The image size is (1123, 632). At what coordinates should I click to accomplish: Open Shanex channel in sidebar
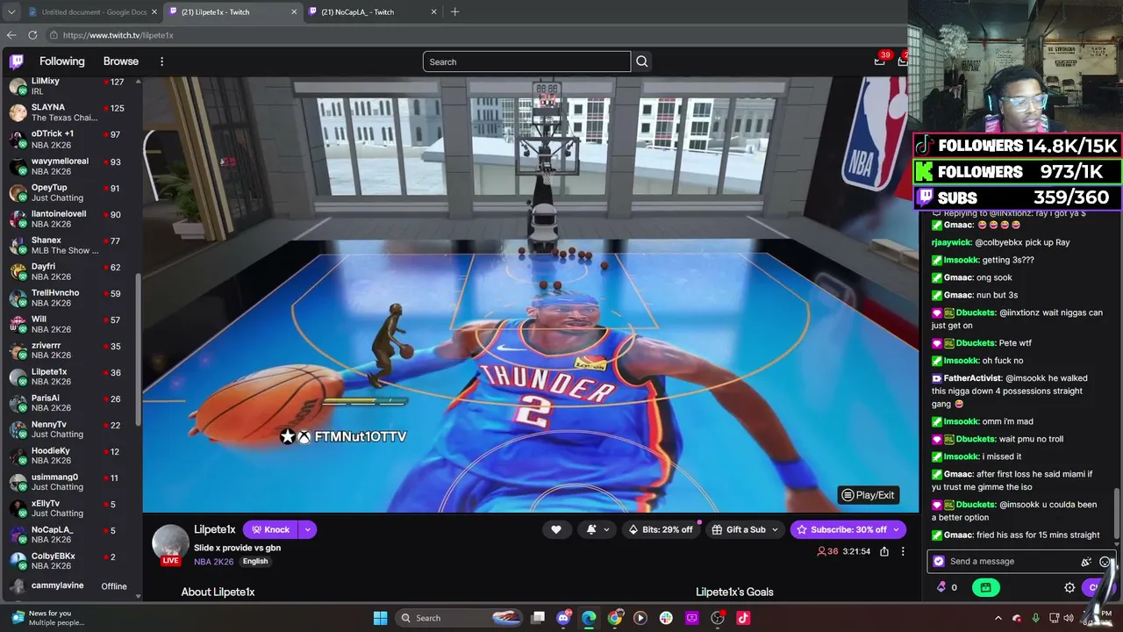click(68, 245)
